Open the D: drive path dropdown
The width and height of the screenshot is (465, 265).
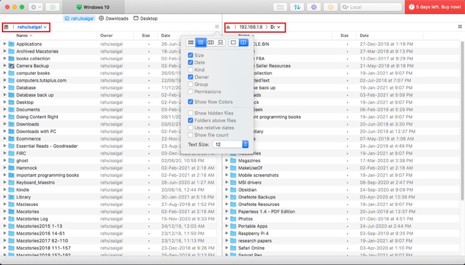pyautogui.click(x=276, y=27)
